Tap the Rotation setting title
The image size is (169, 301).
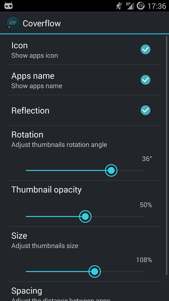27,134
